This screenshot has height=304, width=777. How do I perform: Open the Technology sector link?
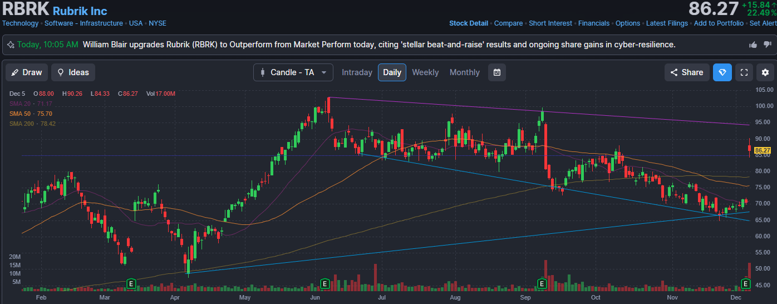click(21, 23)
